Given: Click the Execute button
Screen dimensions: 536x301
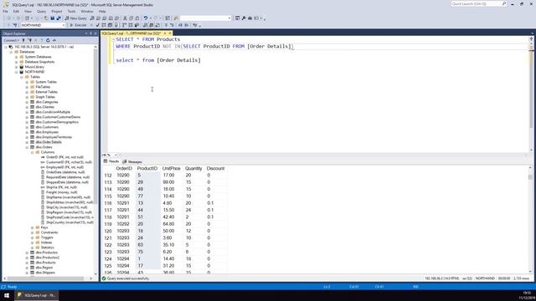Looking at the screenshot, I should pyautogui.click(x=78, y=25).
